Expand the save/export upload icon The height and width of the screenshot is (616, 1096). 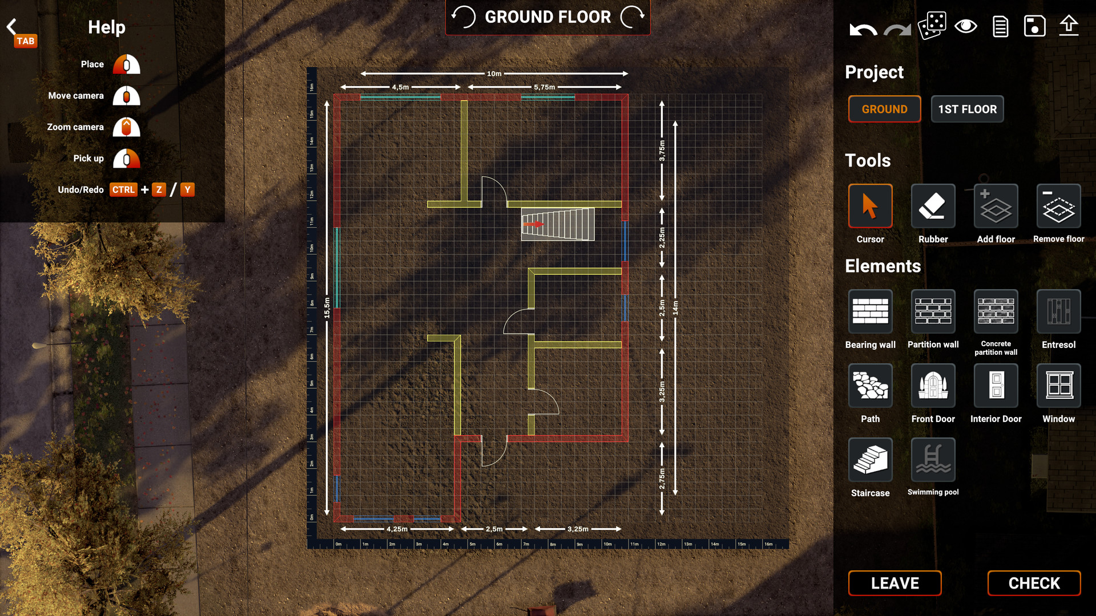click(x=1069, y=25)
